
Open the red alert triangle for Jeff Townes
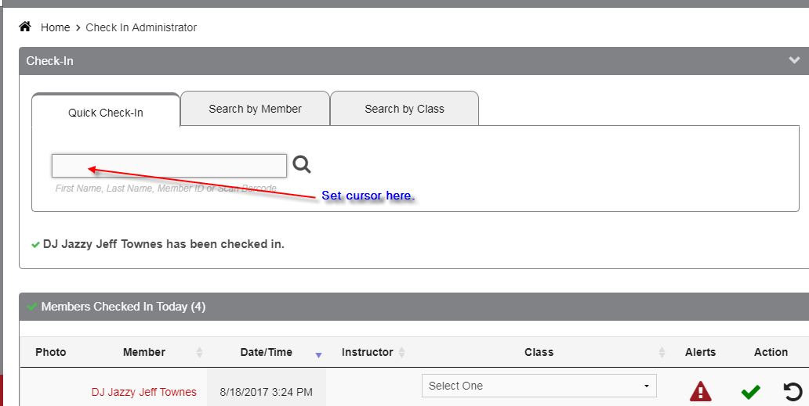(x=700, y=391)
